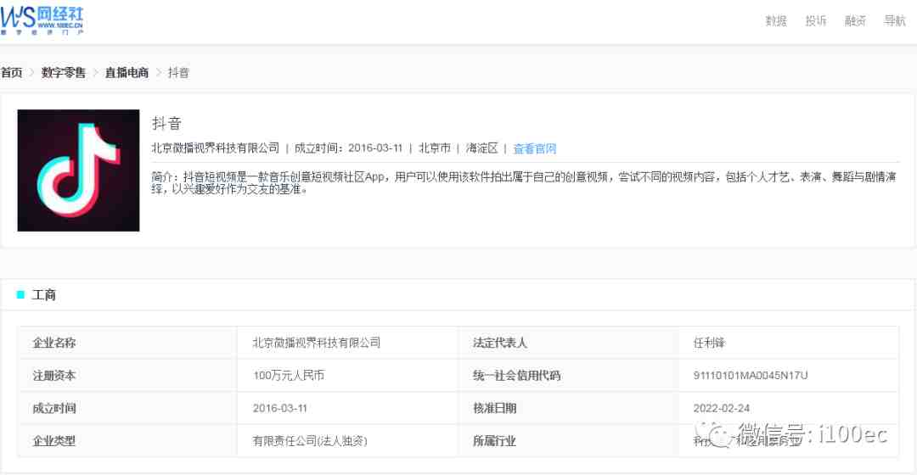The height and width of the screenshot is (475, 917).
Task: Select the 企业类型 label cell
Action: pos(127,441)
